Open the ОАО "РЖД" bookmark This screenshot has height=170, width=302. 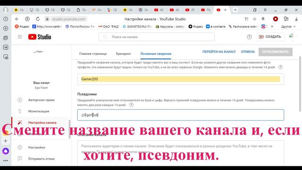(x=109, y=26)
